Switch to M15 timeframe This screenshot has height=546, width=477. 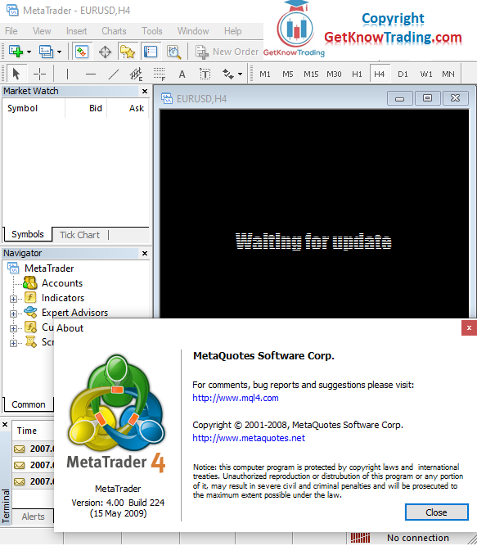[x=311, y=74]
